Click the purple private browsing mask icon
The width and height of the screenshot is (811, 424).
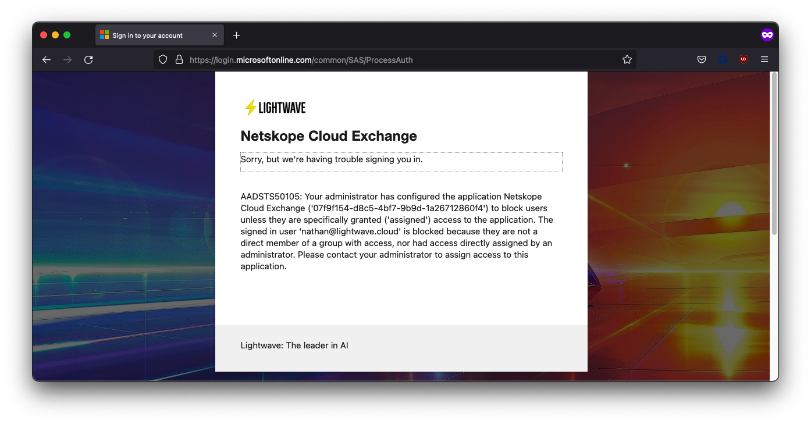767,35
